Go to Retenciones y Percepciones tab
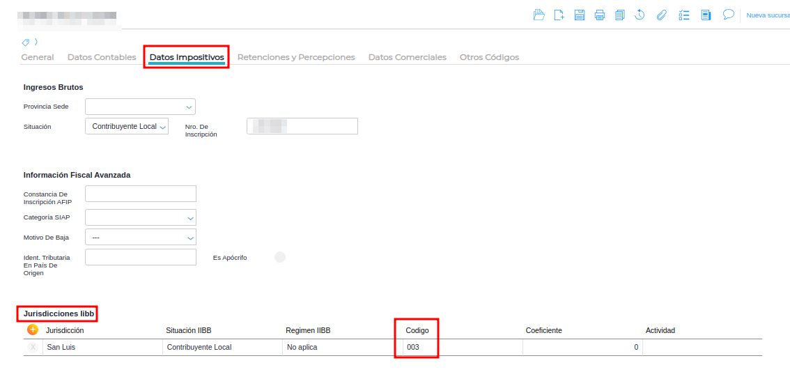790x379 pixels. click(x=296, y=57)
